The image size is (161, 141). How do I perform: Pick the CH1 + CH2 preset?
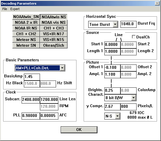click(x=26, y=34)
